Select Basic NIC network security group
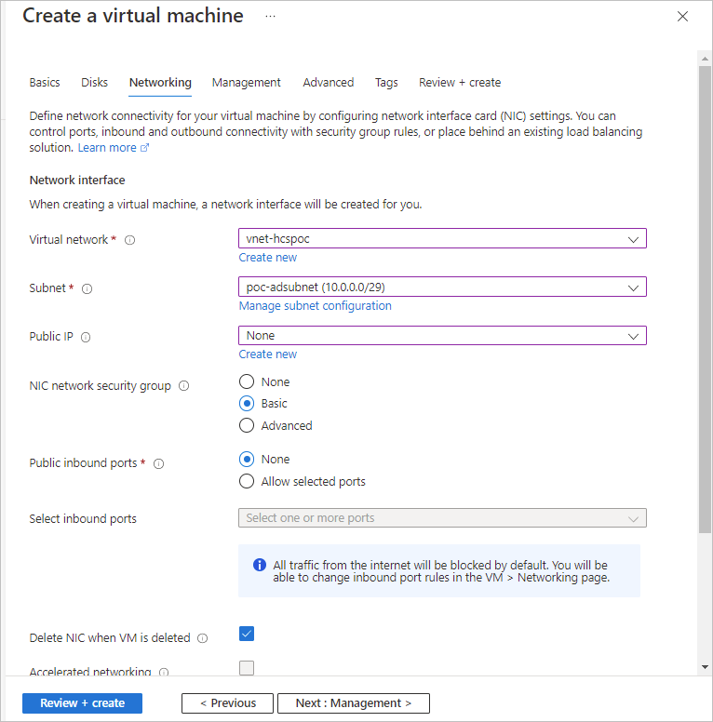This screenshot has height=722, width=713. point(247,404)
